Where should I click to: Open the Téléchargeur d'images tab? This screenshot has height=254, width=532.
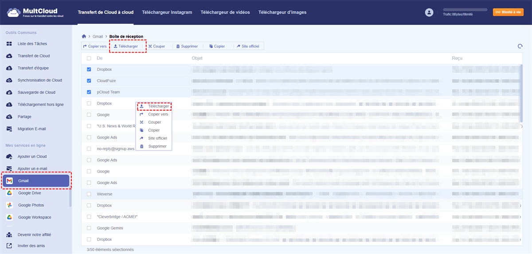click(x=282, y=12)
